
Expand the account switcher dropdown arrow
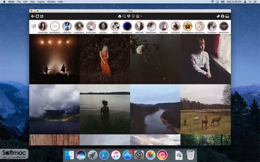click(x=141, y=16)
